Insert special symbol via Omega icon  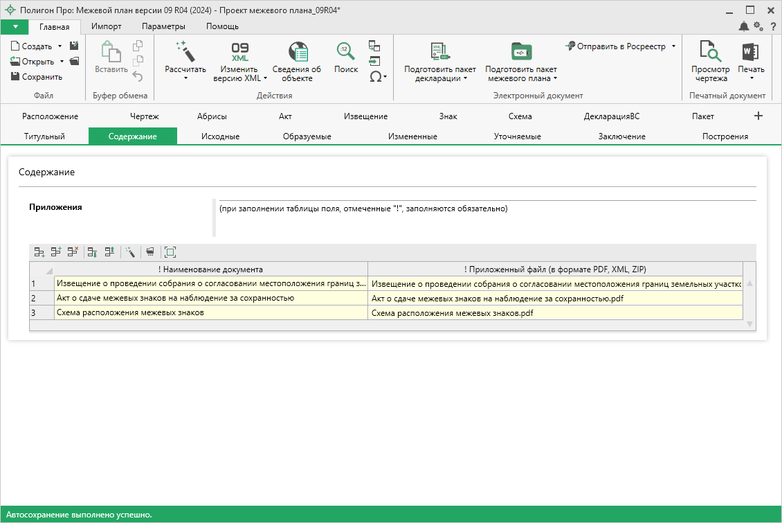tap(375, 76)
